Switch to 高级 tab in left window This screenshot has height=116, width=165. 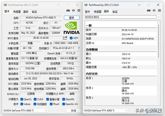coord(26,12)
